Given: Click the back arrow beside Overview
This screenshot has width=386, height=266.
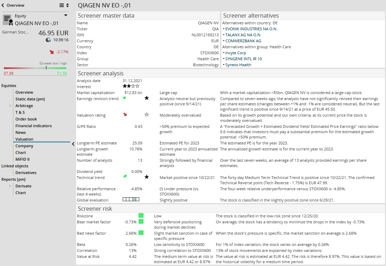Looking at the screenshot, I should [3, 5].
